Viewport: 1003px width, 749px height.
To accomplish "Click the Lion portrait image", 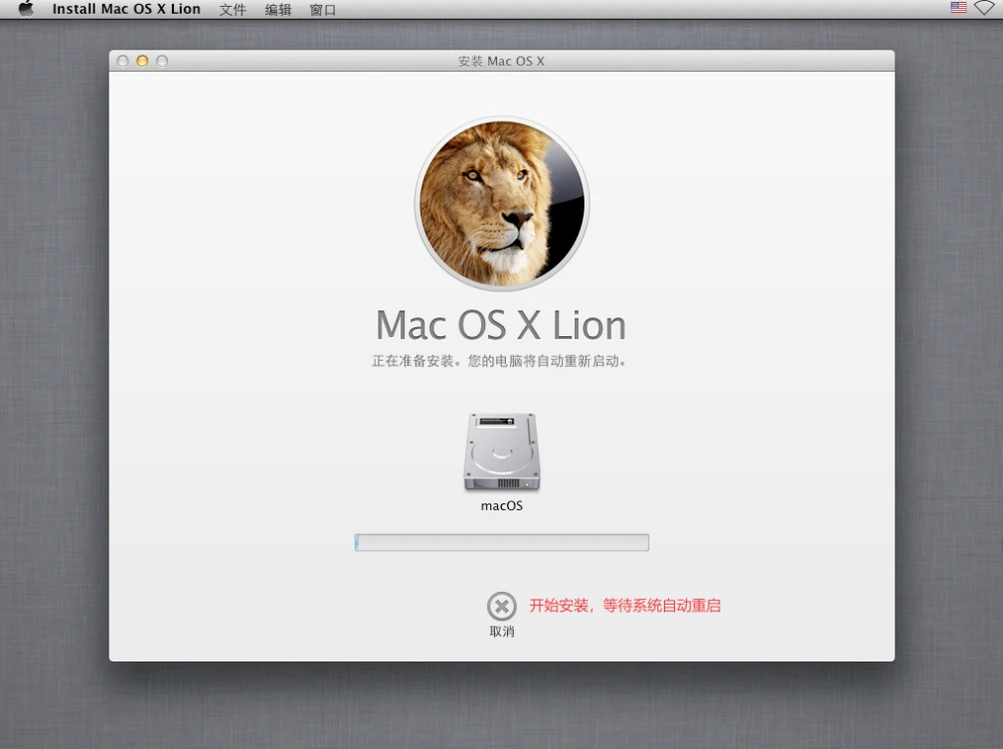I will tap(502, 204).
